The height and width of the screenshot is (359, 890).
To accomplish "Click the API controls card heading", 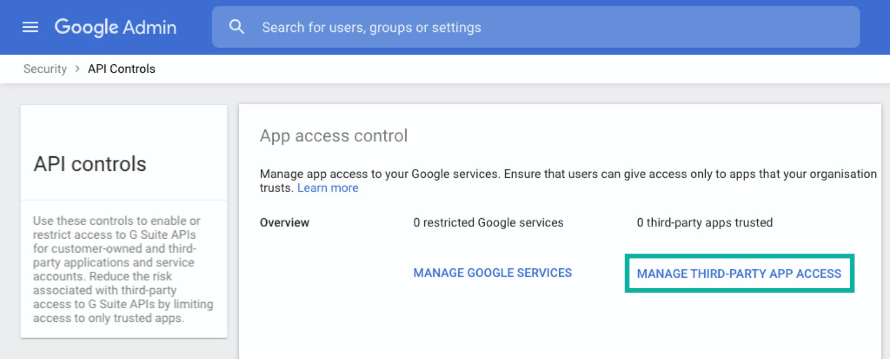I will 90,164.
